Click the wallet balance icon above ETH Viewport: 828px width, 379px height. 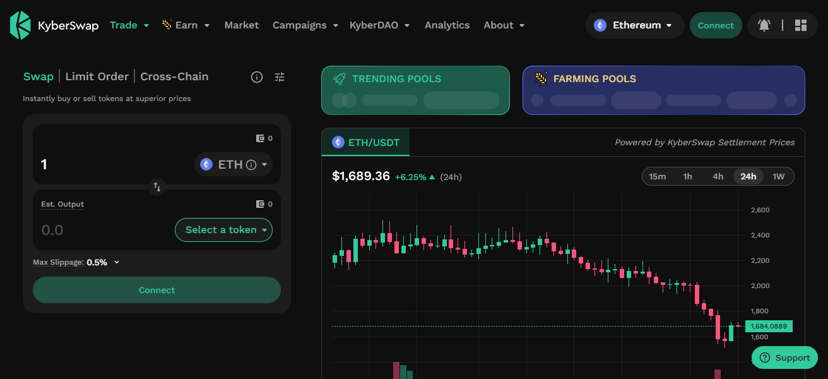(x=260, y=138)
